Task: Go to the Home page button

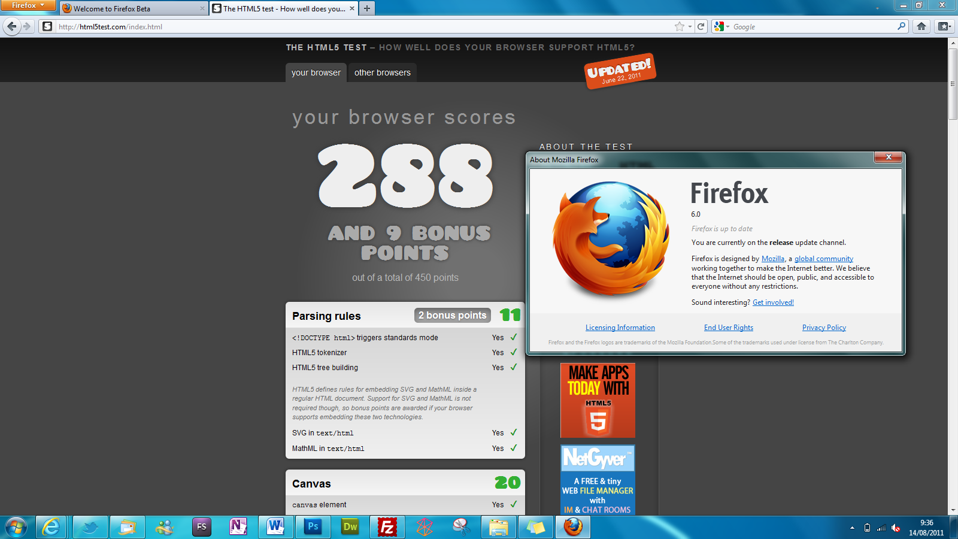Action: pyautogui.click(x=921, y=26)
